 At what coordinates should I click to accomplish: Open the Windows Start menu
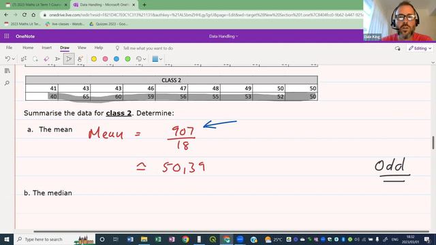coord(6,239)
